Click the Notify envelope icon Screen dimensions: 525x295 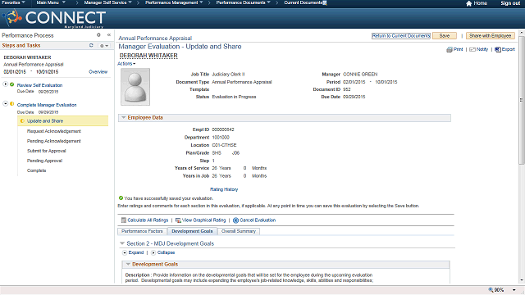[x=472, y=49]
